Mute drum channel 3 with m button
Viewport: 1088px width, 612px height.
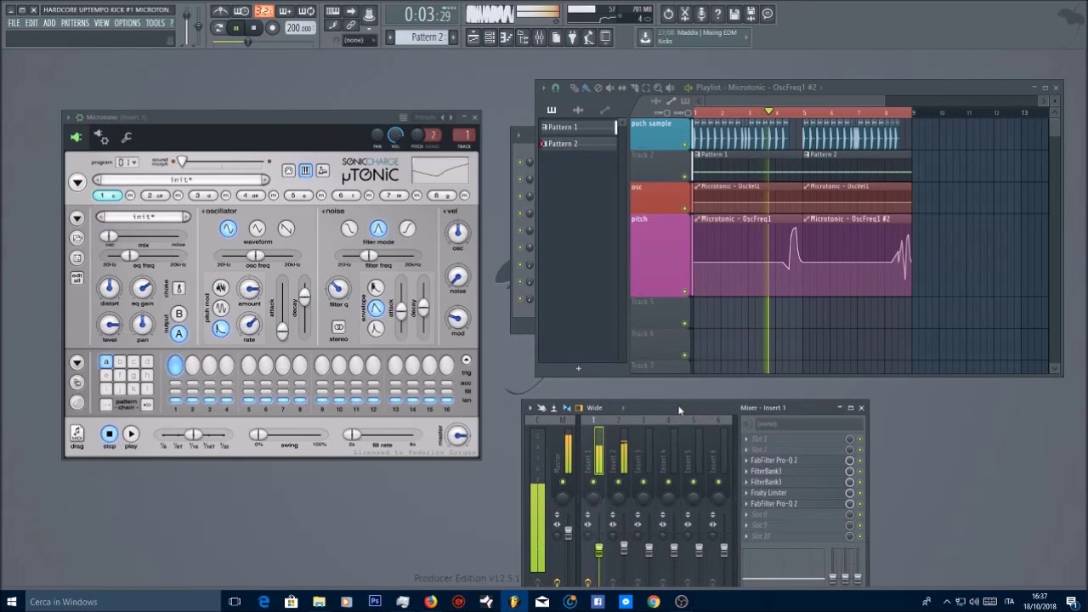[225, 195]
